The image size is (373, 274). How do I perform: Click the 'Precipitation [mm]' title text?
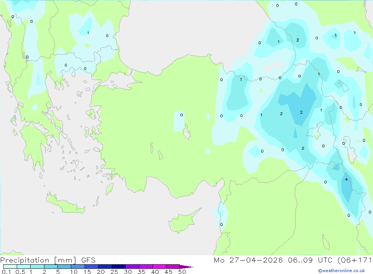(38, 260)
